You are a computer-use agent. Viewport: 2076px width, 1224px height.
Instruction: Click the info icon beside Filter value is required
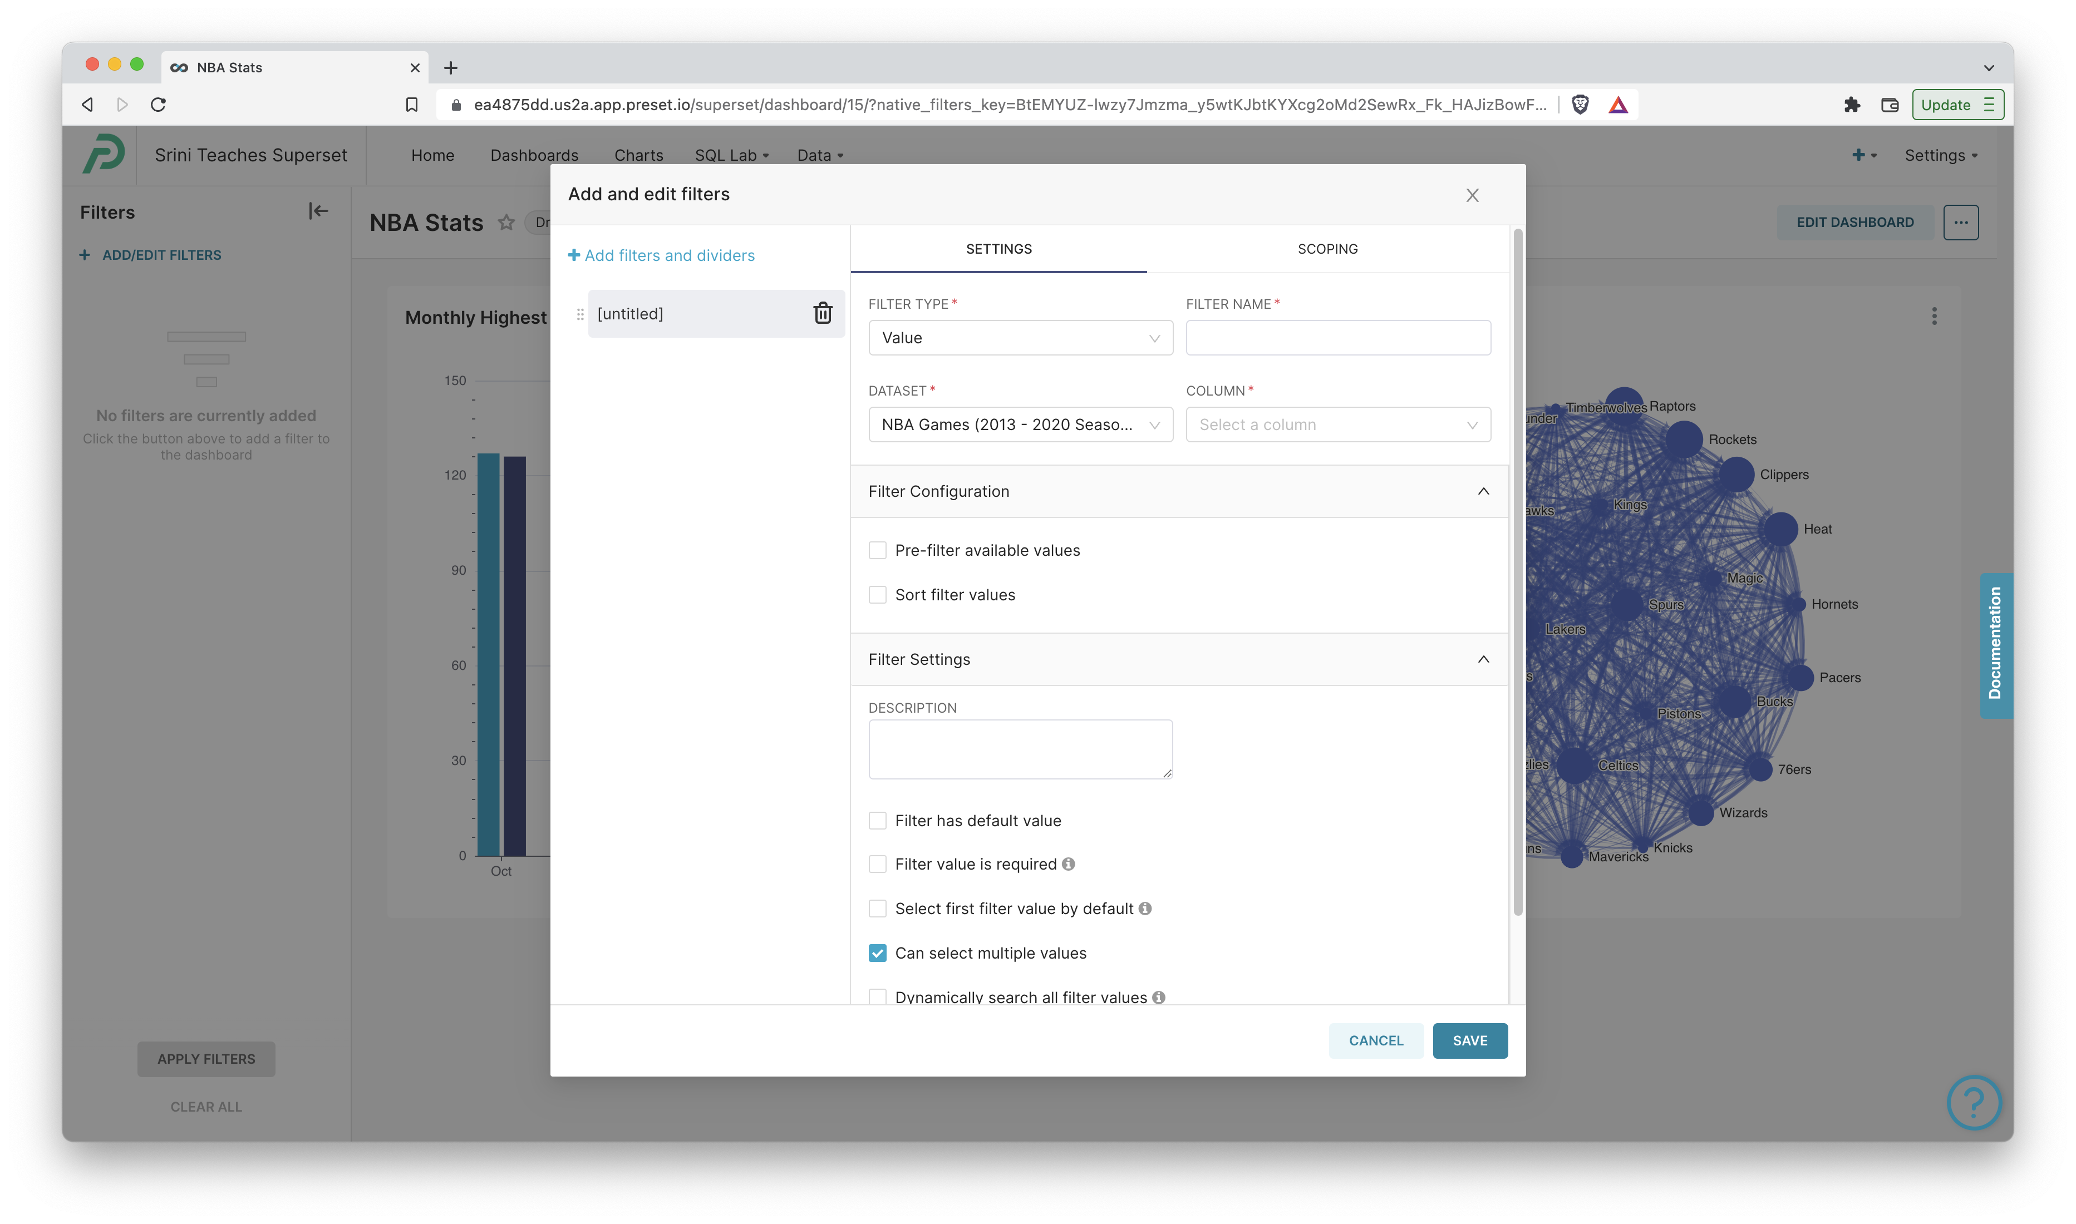coord(1069,863)
